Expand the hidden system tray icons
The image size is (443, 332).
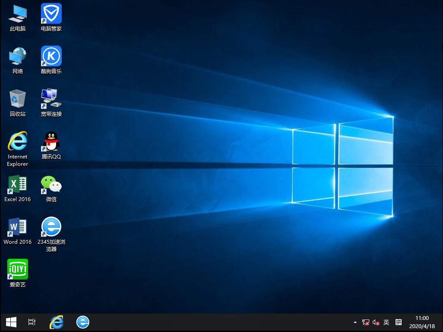355,322
